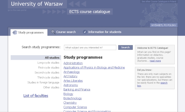Follow the 'search box' link in Did you know
185x112 pixels.
[x=164, y=83]
